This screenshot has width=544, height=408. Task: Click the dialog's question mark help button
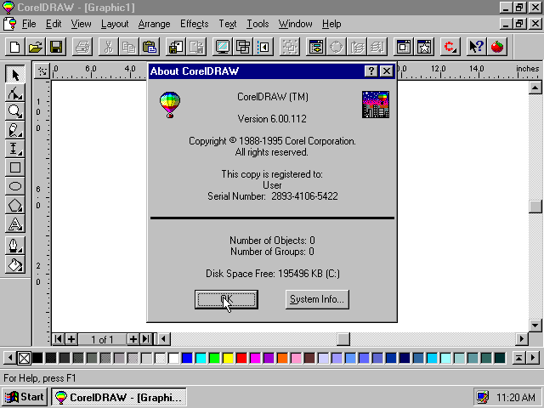(x=371, y=71)
